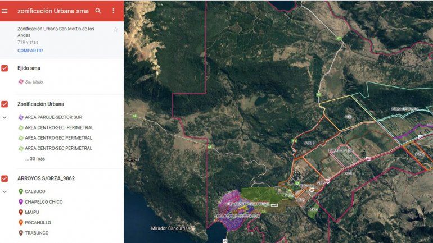The width and height of the screenshot is (433, 243).
Task: Hide the ARROYOS S/ORZA_9862 layer
Action: pos(5,178)
